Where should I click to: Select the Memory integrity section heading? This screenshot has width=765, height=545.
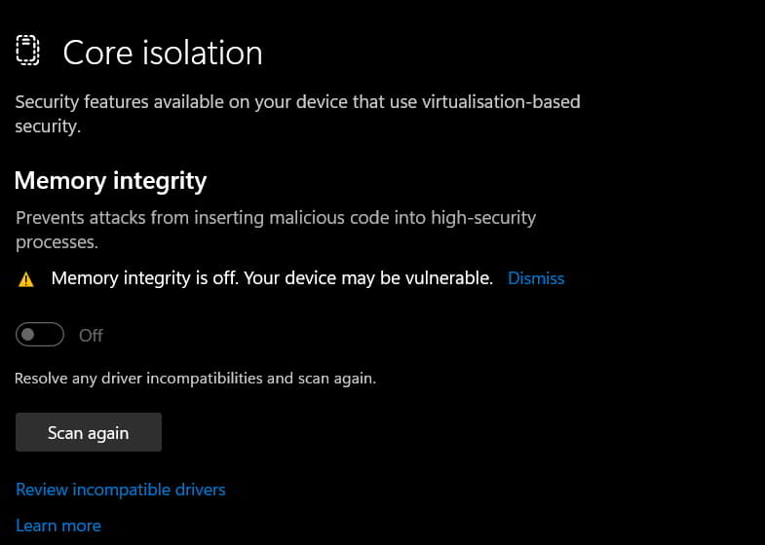point(110,180)
